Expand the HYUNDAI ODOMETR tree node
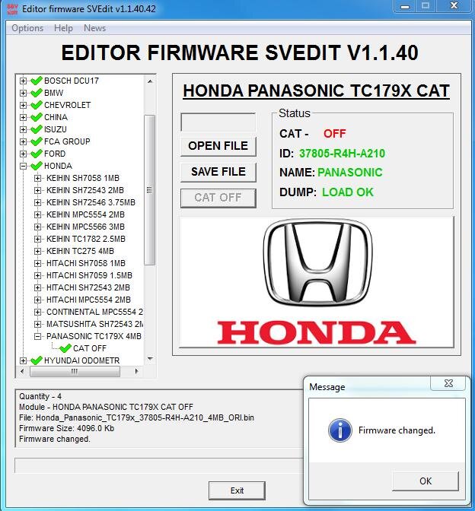Image resolution: width=475 pixels, height=511 pixels. pos(23,360)
